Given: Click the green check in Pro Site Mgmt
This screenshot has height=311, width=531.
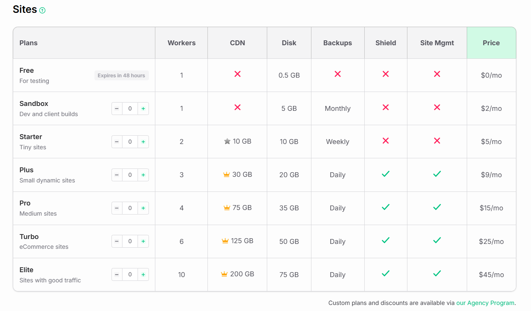Looking at the screenshot, I should point(437,207).
